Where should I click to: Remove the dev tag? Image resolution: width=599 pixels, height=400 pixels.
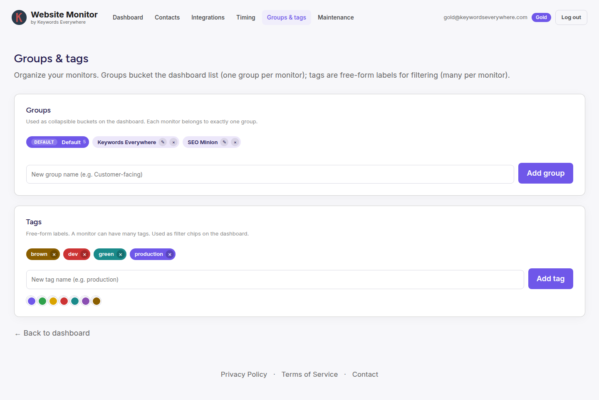[x=84, y=254]
